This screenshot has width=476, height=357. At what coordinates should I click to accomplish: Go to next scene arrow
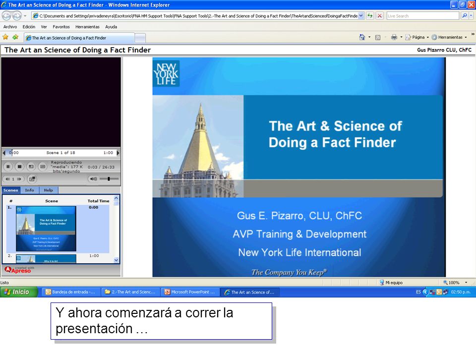click(118, 153)
